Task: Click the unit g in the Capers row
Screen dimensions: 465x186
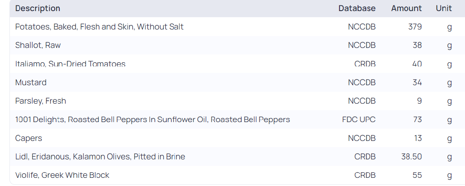Action: coord(449,138)
